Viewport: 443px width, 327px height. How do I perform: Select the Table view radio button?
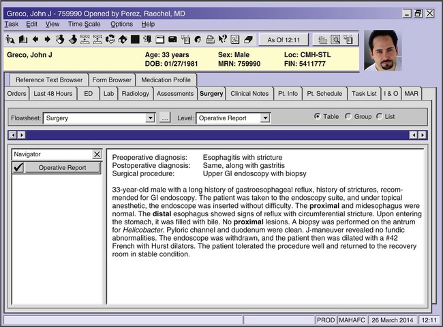[x=318, y=116]
